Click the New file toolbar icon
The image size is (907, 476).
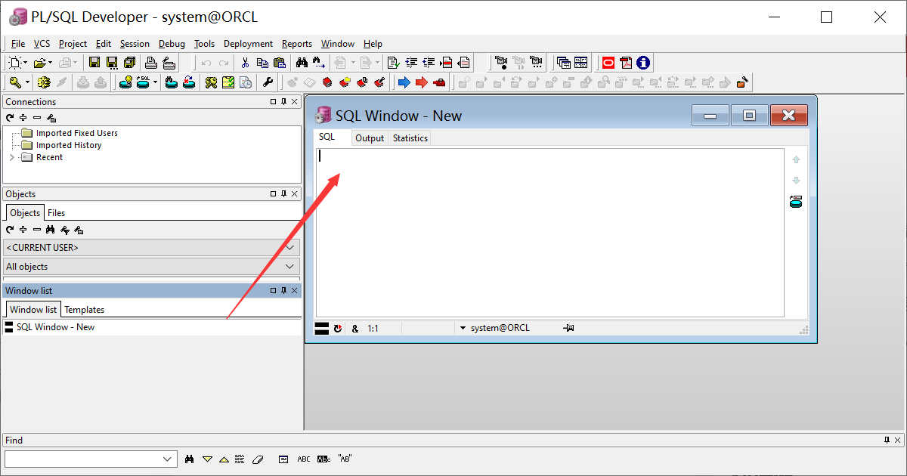coord(16,63)
